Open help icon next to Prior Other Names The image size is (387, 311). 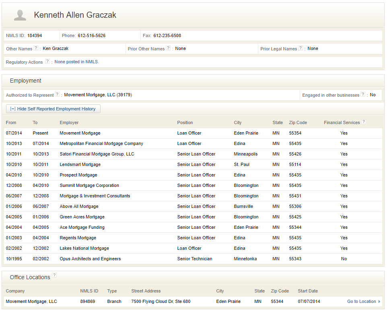pyautogui.click(x=168, y=48)
